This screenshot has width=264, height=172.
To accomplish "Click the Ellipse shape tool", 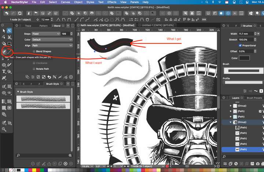I will [4, 65].
